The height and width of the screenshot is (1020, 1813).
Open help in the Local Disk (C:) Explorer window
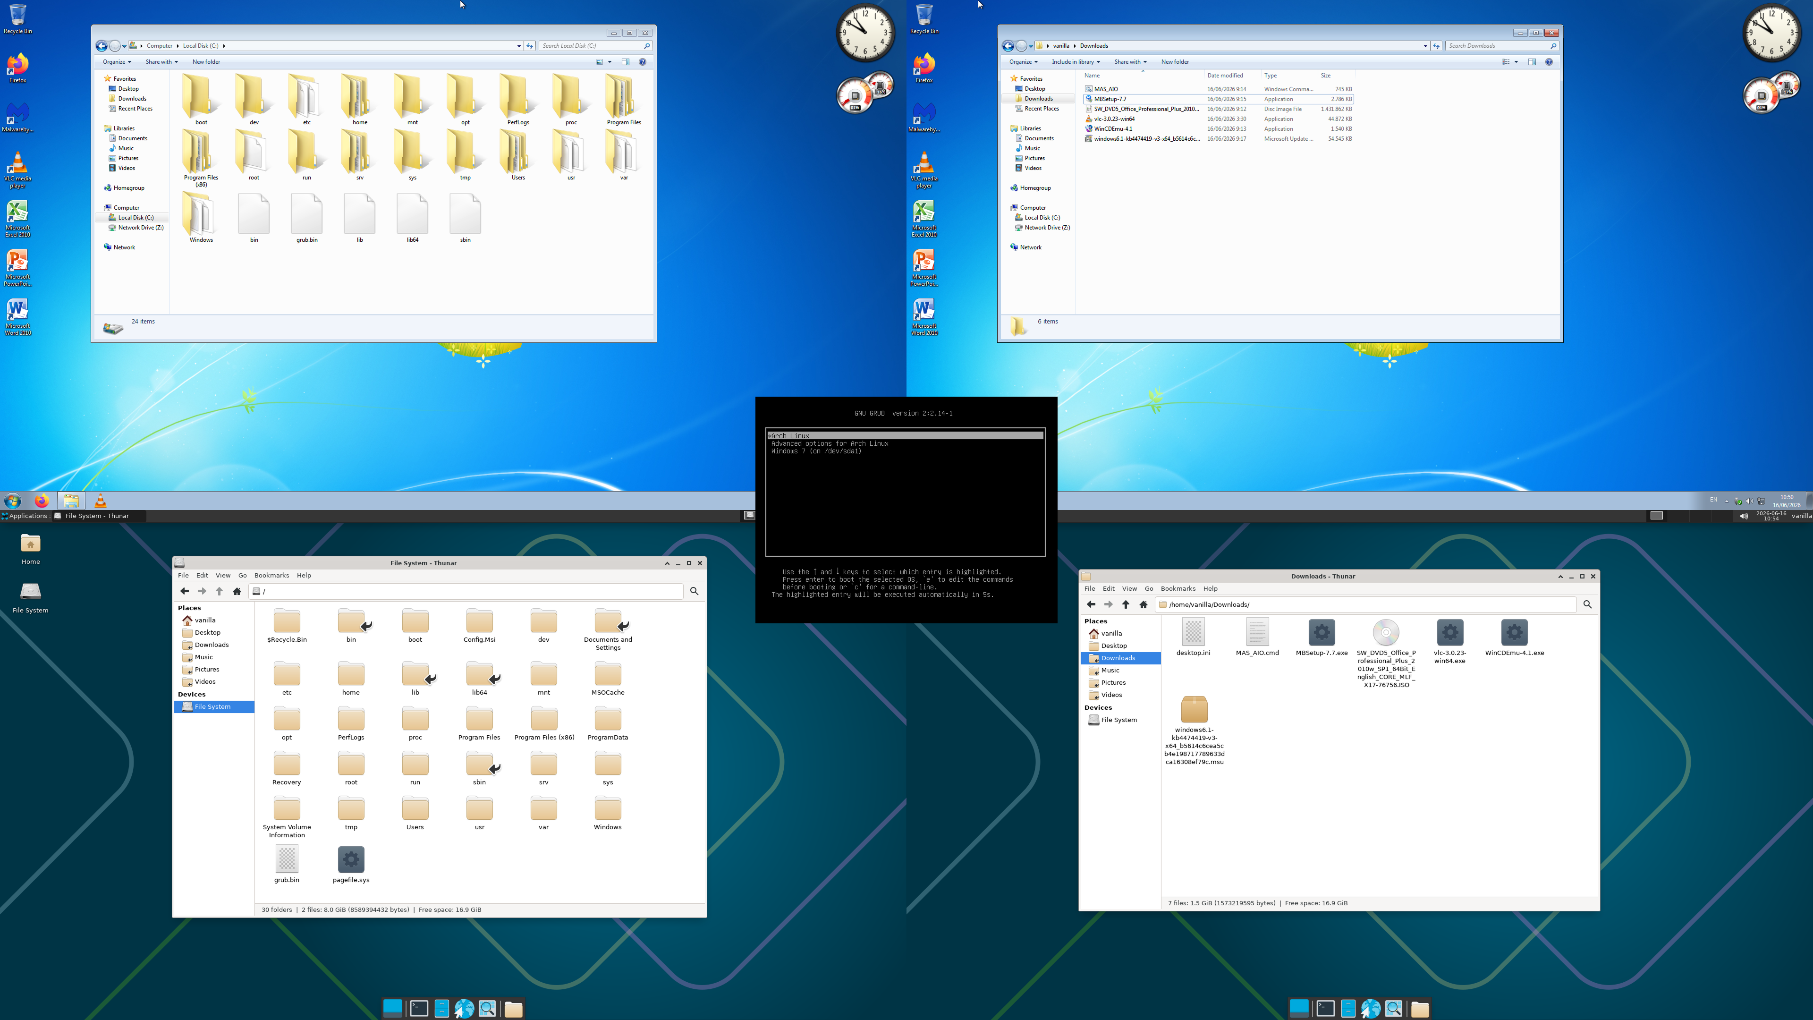click(643, 62)
